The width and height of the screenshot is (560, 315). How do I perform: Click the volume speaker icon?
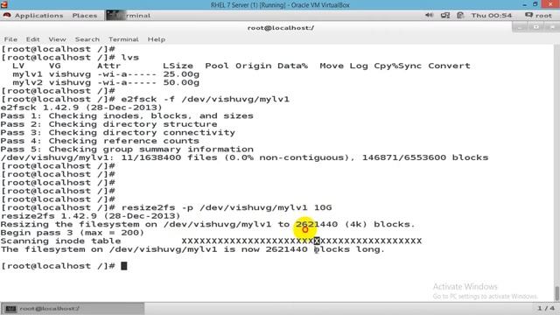[429, 15]
